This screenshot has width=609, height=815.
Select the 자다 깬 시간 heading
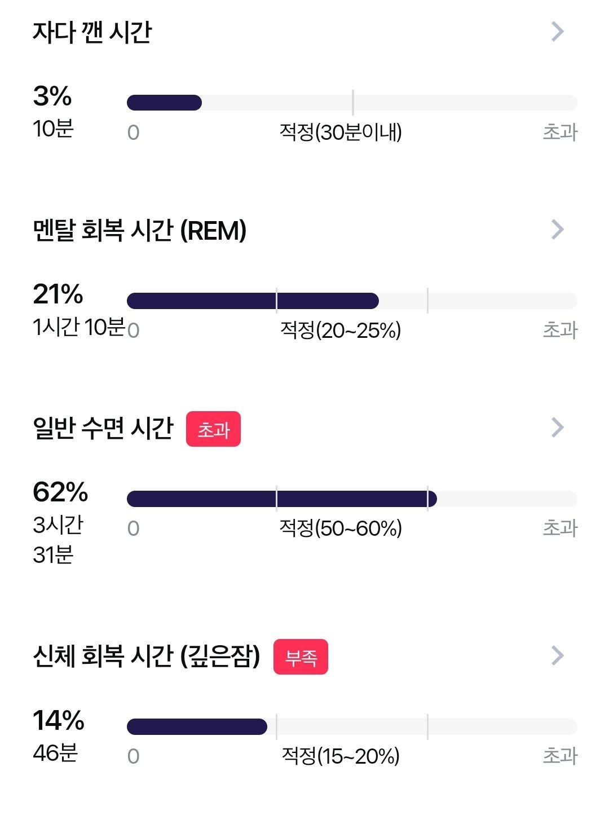tap(92, 32)
